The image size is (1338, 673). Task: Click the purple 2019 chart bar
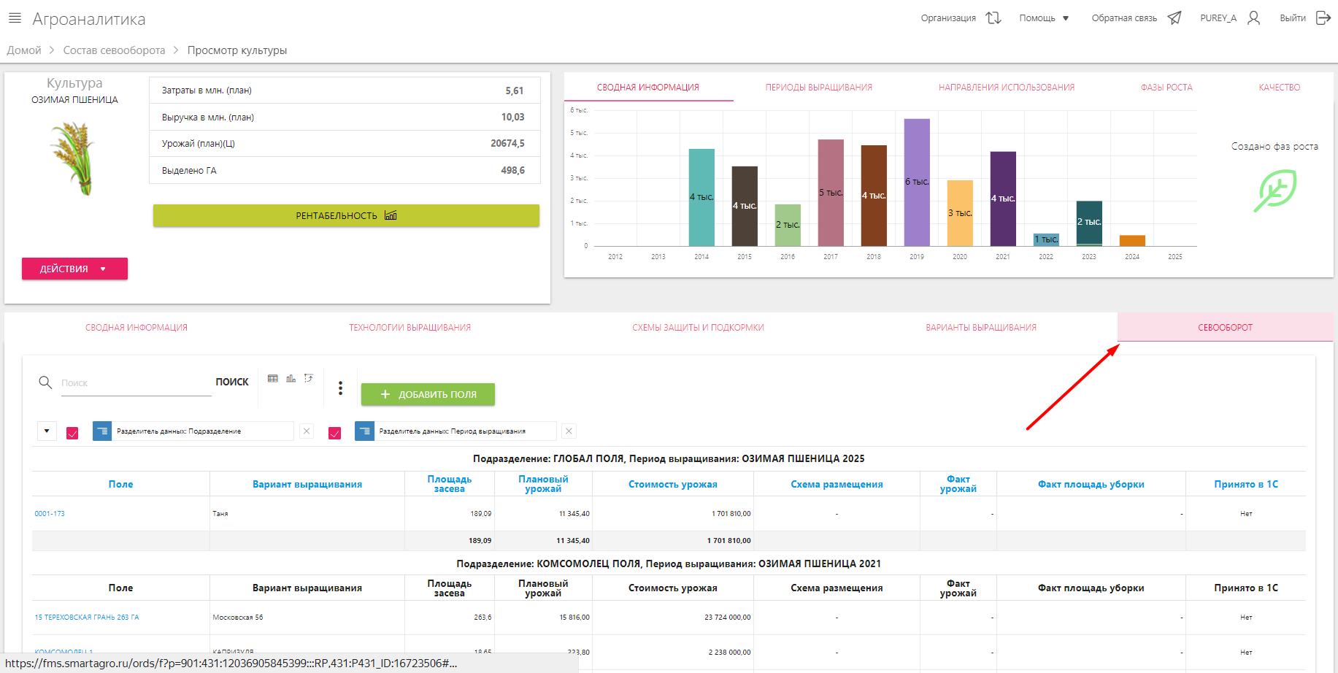[917, 182]
